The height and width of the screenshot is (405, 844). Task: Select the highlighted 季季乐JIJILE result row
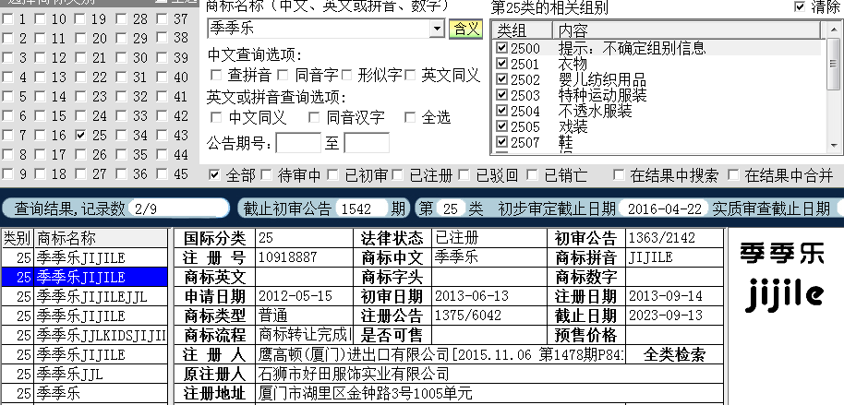point(85,277)
